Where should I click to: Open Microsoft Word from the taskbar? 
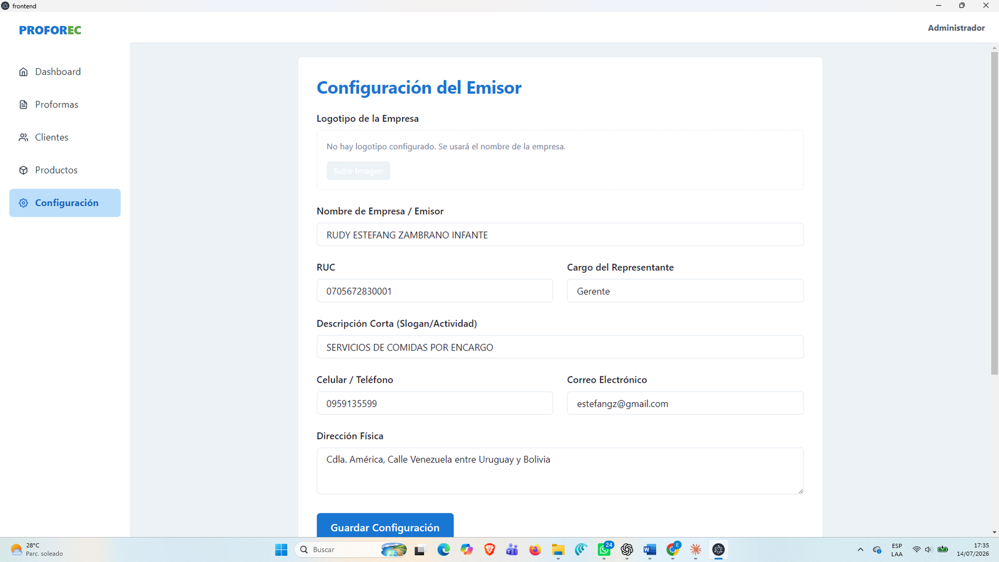click(x=650, y=550)
